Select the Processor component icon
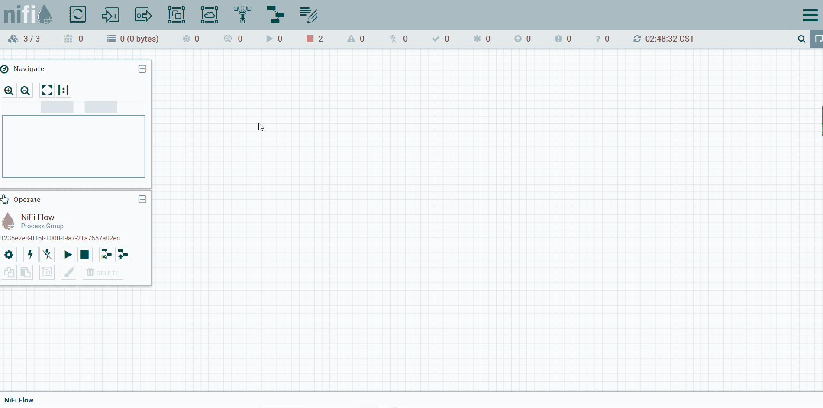The image size is (823, 408). click(77, 15)
